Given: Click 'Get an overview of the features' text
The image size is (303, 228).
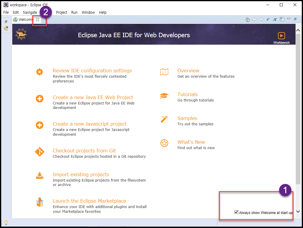Looking at the screenshot, I should (x=206, y=76).
